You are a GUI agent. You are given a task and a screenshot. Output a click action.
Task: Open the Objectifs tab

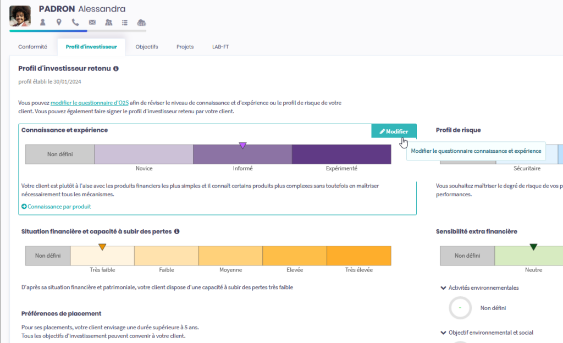click(147, 47)
